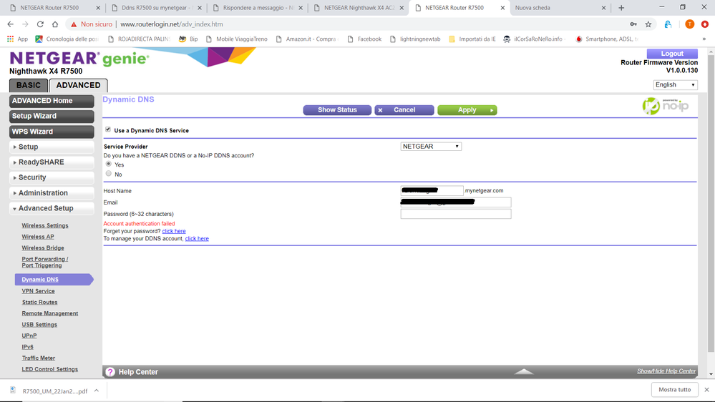This screenshot has height=402, width=715.
Task: Click the browser address bar URL
Action: pyautogui.click(x=172, y=24)
